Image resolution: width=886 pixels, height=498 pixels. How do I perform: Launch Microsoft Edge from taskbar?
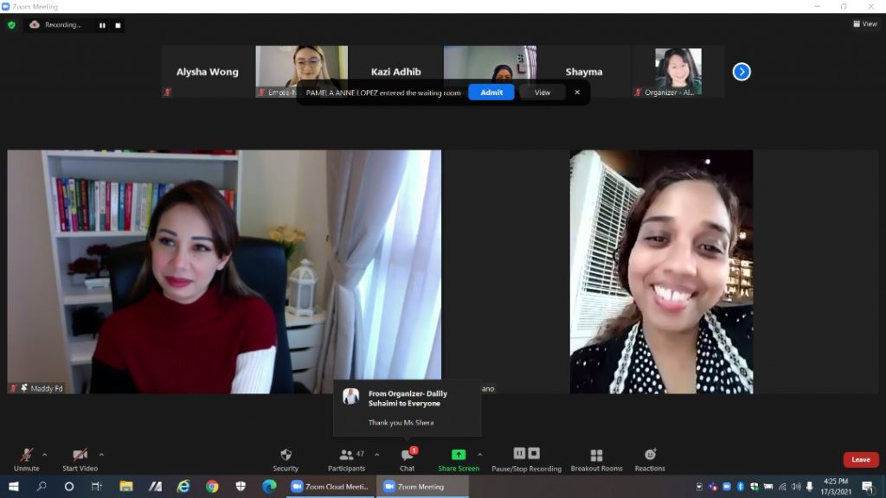[x=270, y=486]
